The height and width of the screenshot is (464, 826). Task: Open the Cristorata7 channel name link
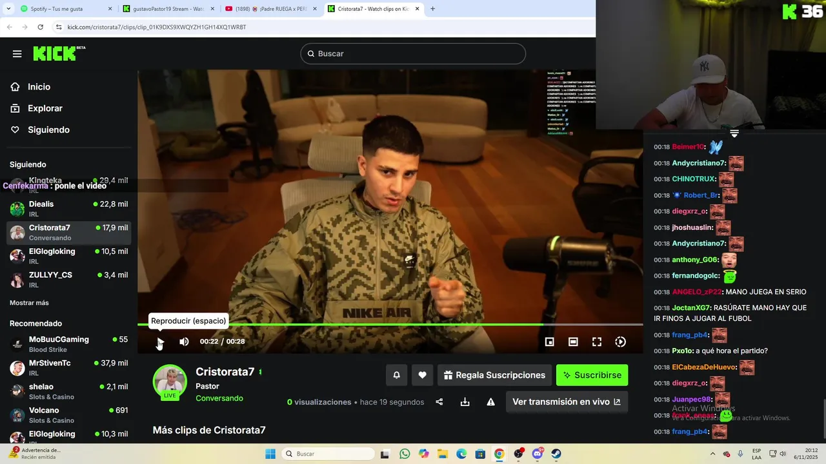(x=225, y=372)
